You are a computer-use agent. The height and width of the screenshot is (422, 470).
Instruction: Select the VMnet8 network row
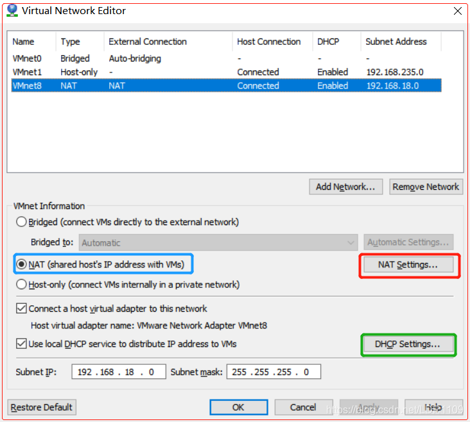click(x=226, y=86)
